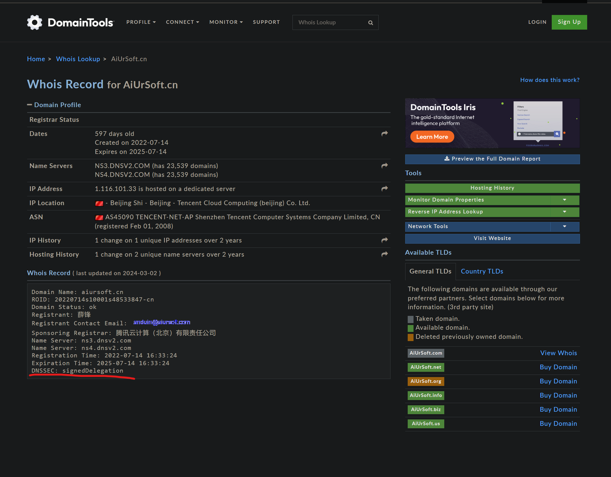611x477 pixels.
Task: Switch to the Country TLDs tab
Action: (x=481, y=271)
